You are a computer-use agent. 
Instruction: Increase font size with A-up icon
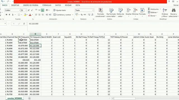point(29,10)
